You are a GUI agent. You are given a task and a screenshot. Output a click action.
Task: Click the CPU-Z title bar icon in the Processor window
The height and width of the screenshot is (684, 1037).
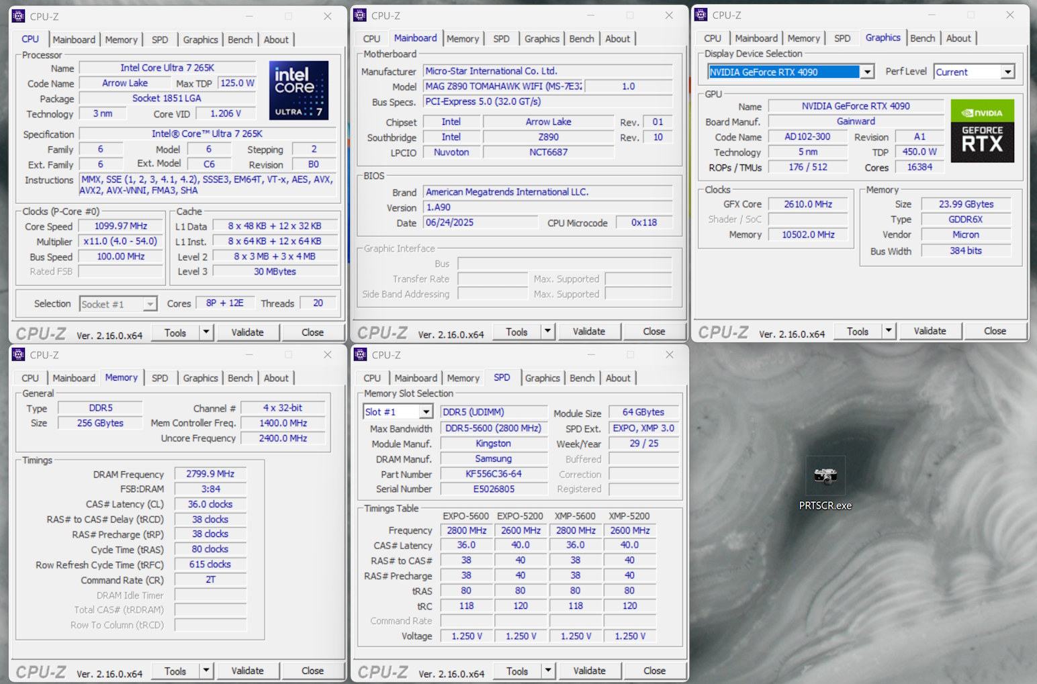[19, 16]
